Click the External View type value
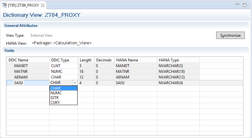 tap(41, 35)
